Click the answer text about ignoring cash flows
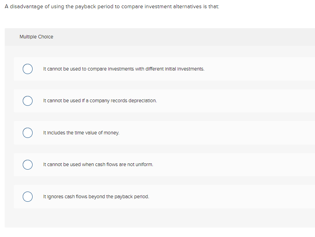The image size is (315, 237). point(96,196)
